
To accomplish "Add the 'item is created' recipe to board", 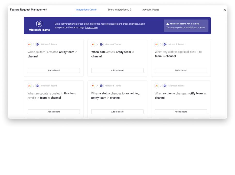I will [54, 71].
